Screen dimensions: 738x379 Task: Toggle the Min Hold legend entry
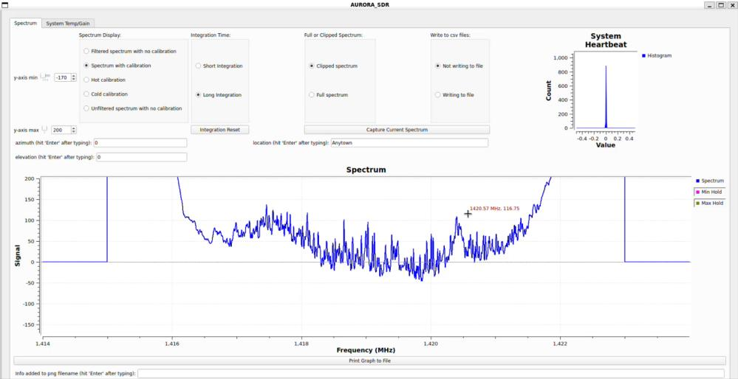coord(708,192)
